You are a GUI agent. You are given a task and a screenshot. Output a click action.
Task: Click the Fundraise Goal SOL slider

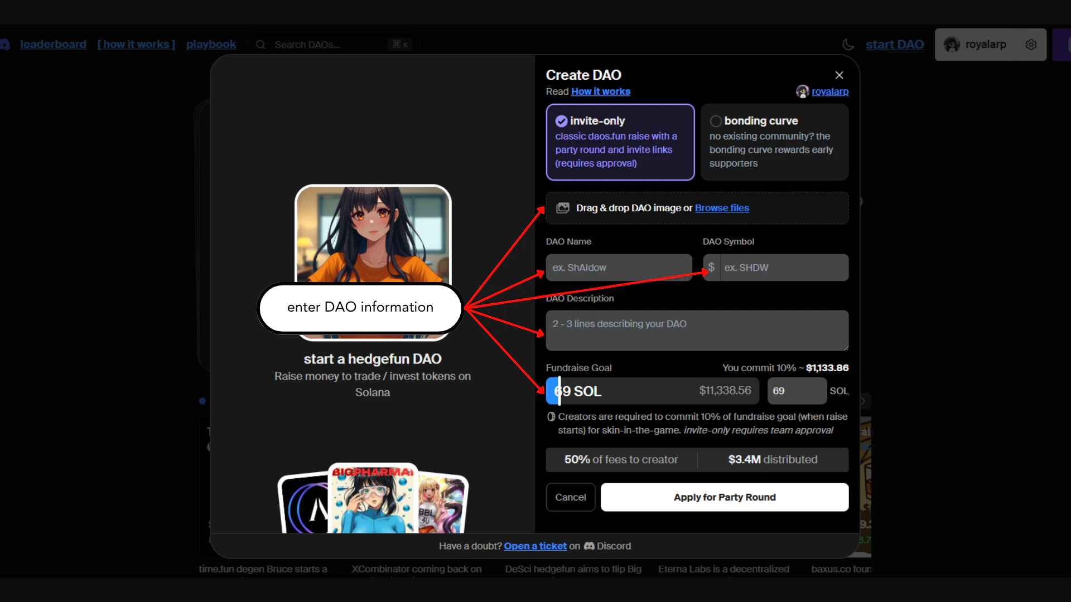coord(652,391)
